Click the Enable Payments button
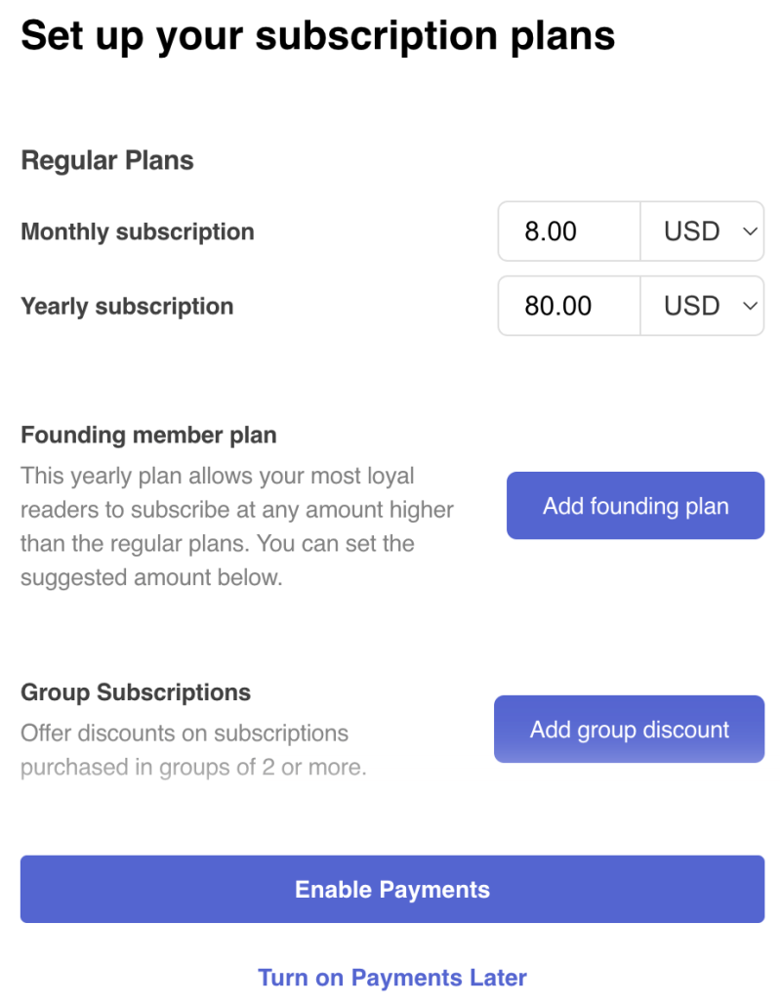The width and height of the screenshot is (780, 1006). pyautogui.click(x=391, y=889)
